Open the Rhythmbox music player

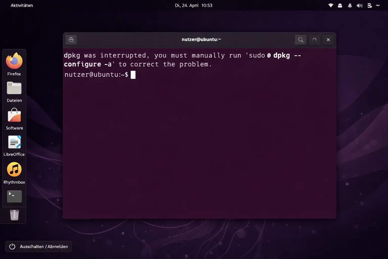point(14,169)
